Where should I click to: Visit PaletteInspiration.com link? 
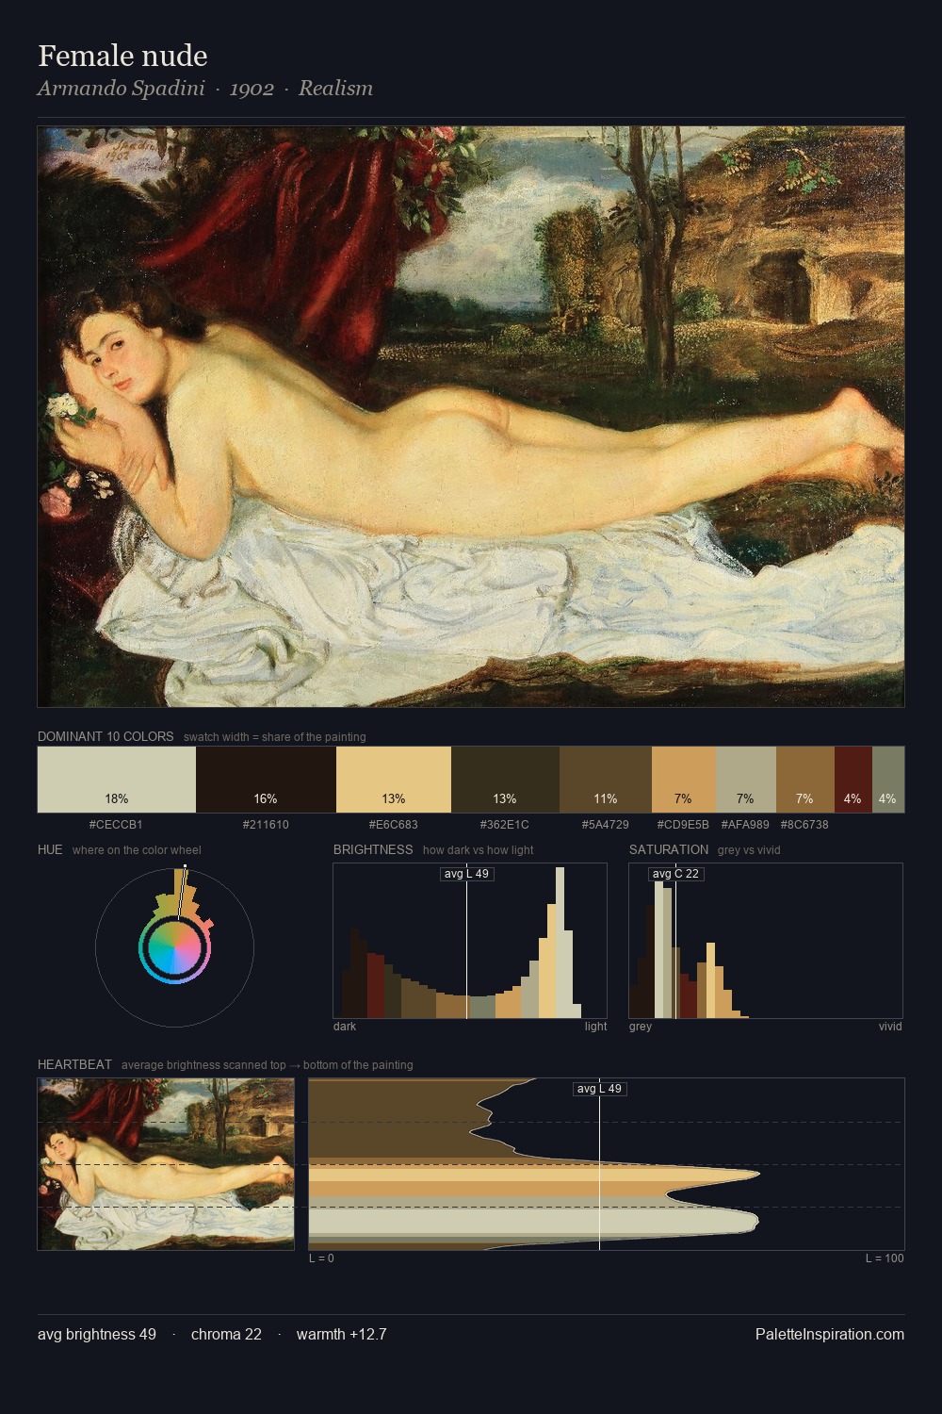(830, 1334)
